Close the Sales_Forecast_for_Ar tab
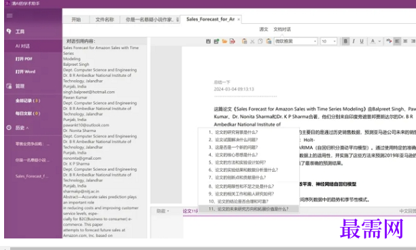This screenshot has width=416, height=250. pyautogui.click(x=239, y=19)
